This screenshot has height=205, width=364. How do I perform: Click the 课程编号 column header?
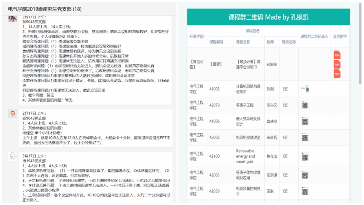tap(216, 42)
